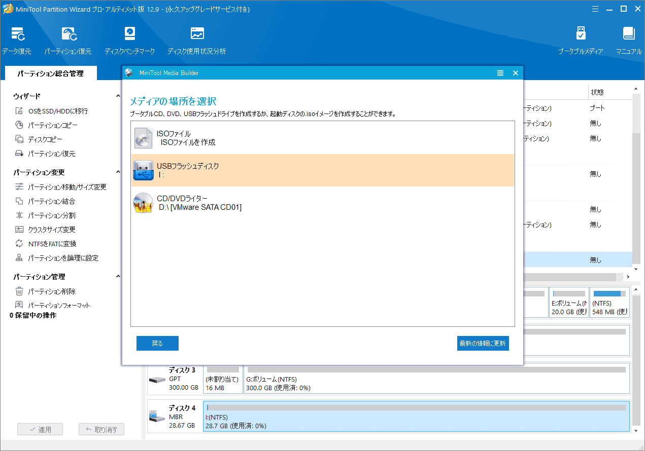
Task: Click 最新の情報に更新 button
Action: coord(483,343)
